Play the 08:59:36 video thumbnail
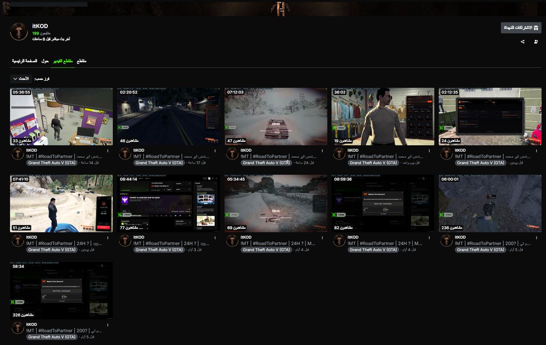 tap(383, 204)
